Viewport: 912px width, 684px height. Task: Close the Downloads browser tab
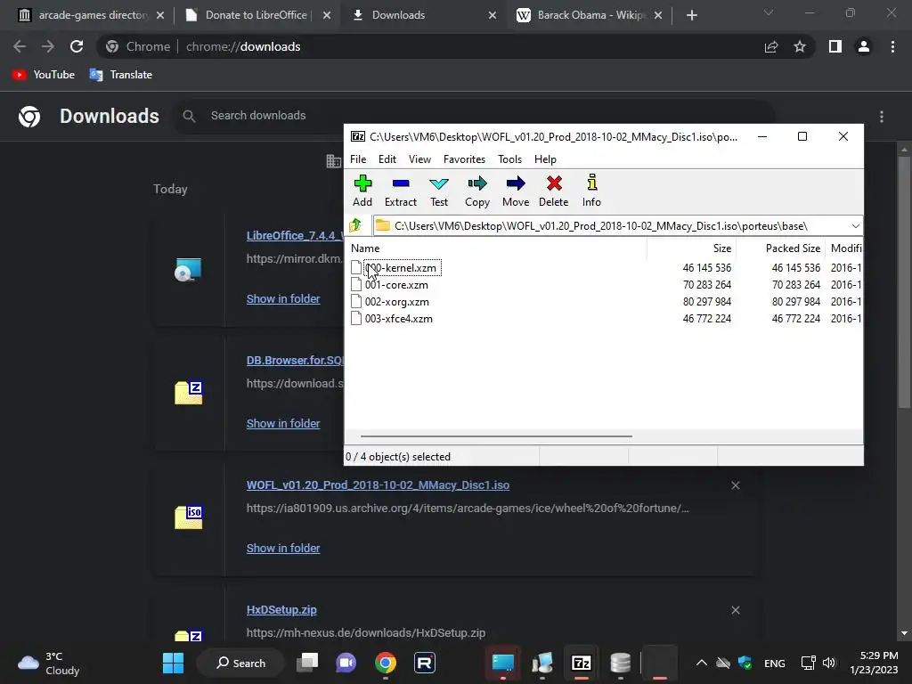[492, 15]
